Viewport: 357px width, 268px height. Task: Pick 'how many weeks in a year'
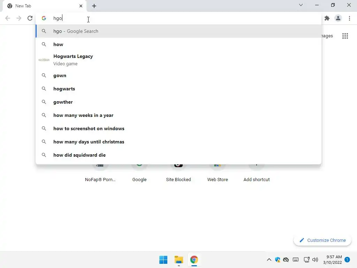(178, 115)
